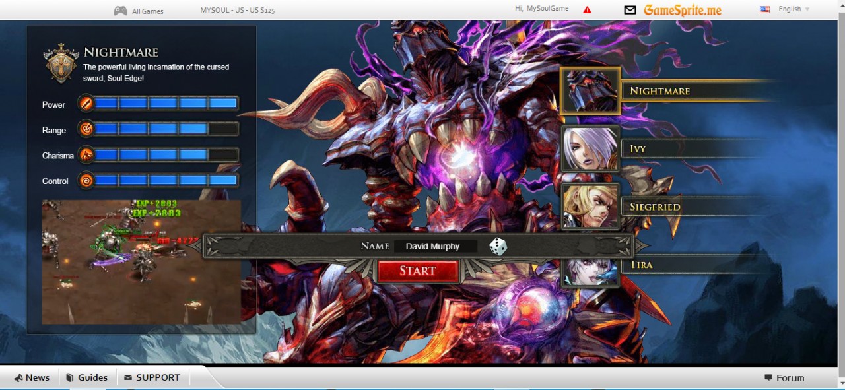
Task: Open the News tab
Action: (x=32, y=377)
